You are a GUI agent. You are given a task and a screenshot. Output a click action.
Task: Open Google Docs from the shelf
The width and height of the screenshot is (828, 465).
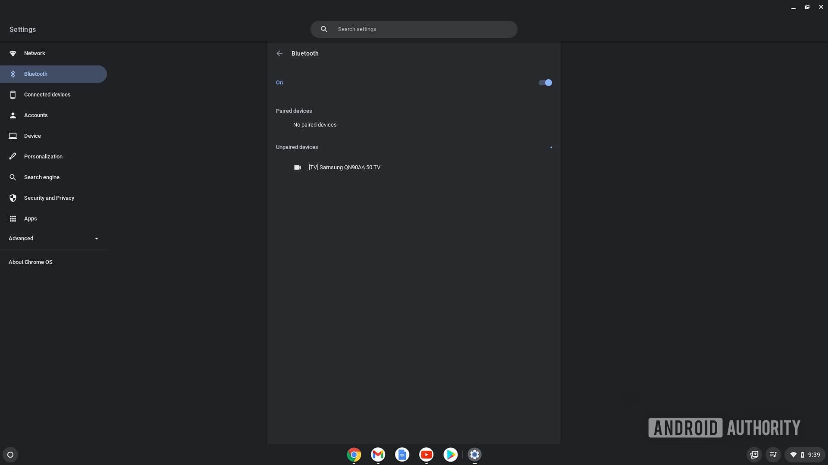[x=402, y=455]
